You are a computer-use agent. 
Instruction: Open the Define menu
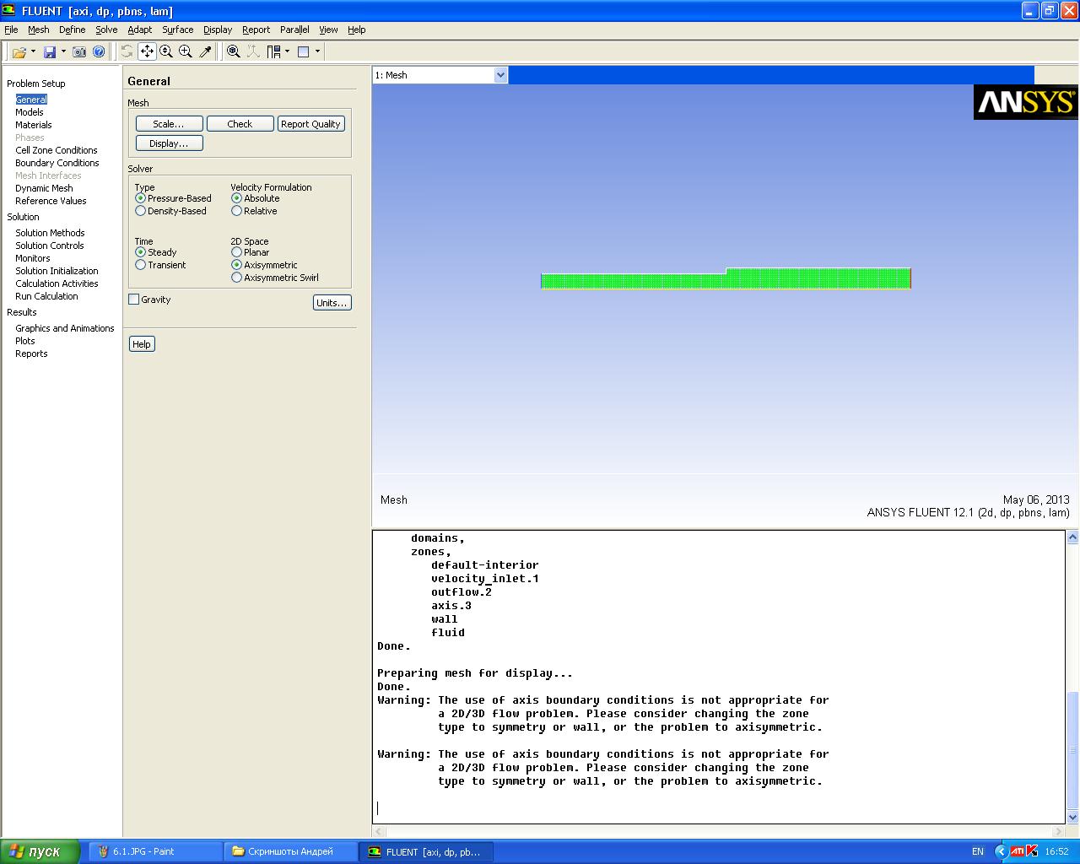tap(73, 30)
